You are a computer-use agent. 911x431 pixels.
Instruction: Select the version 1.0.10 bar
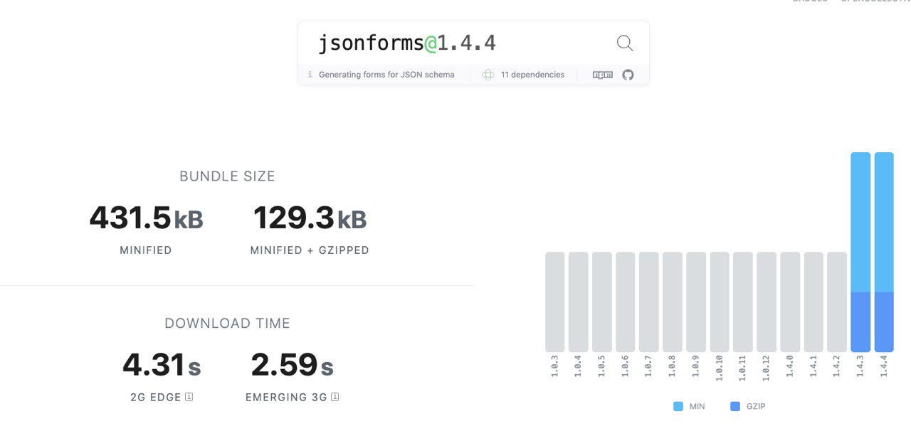(x=720, y=302)
